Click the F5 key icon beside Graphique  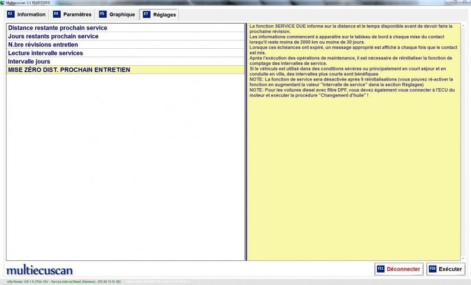(x=102, y=14)
